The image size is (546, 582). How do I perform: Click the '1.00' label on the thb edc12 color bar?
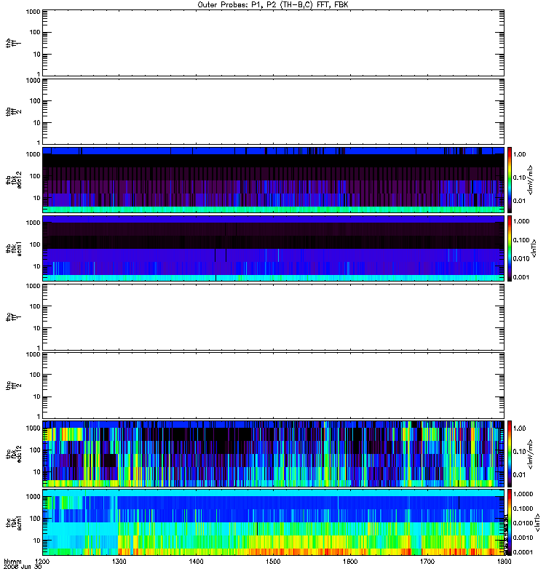tap(520, 154)
